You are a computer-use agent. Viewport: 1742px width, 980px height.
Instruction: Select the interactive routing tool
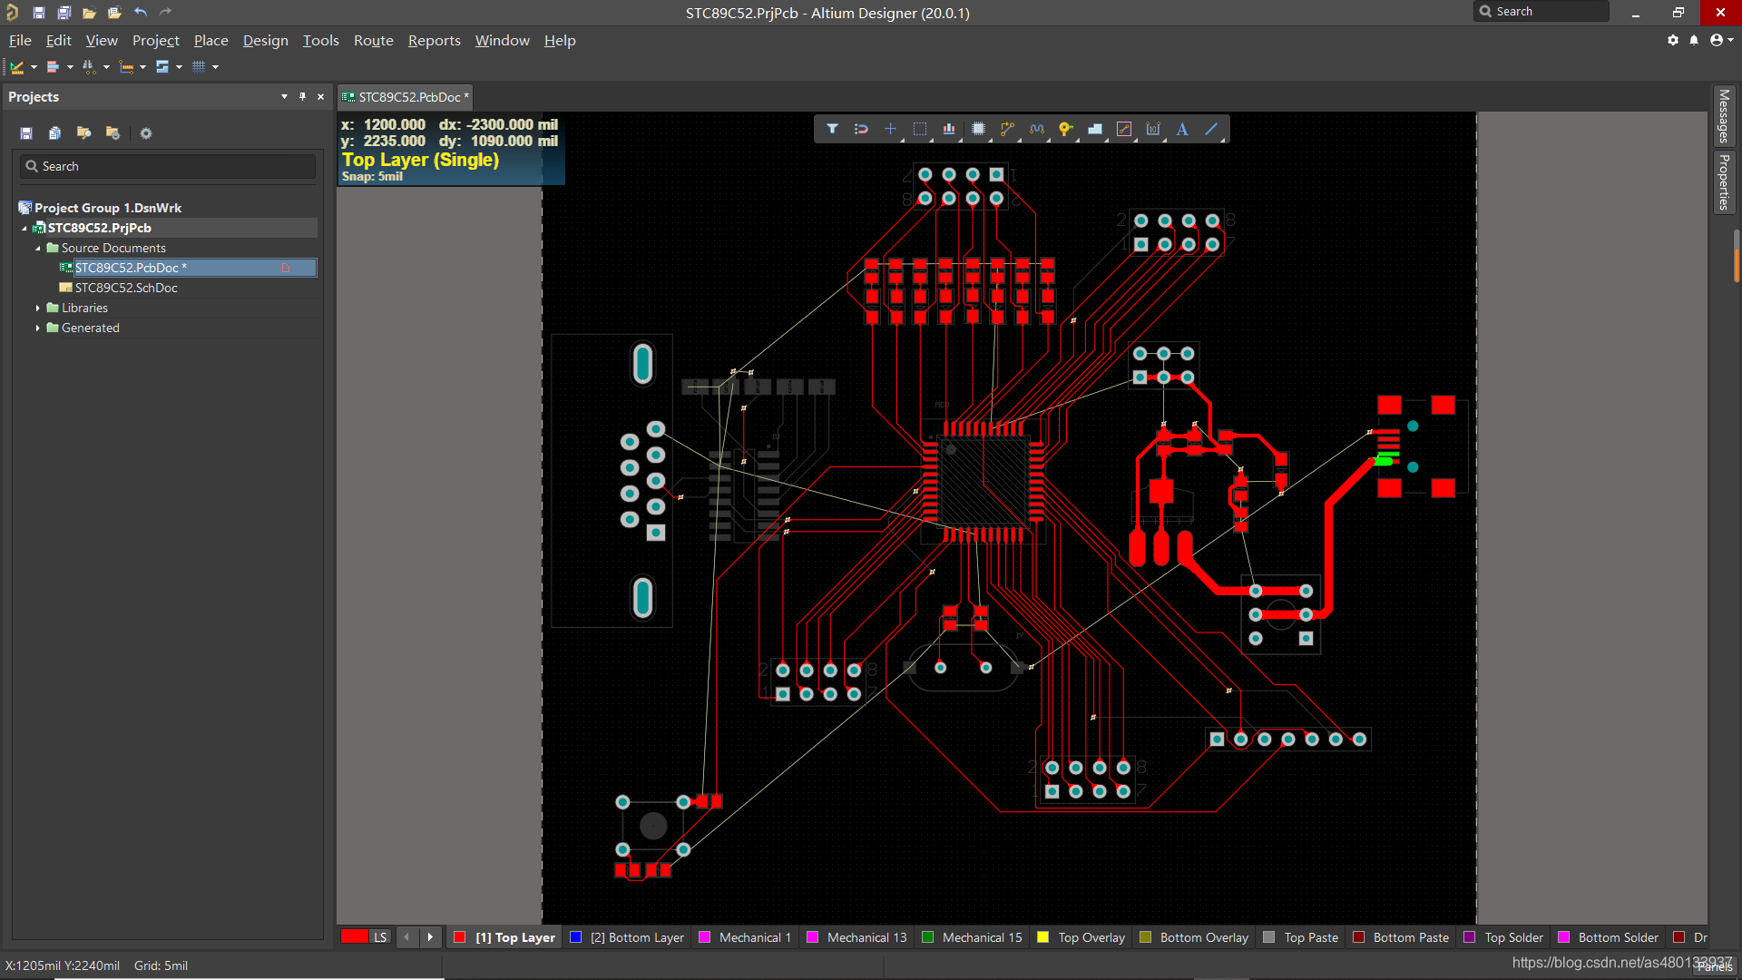click(1007, 129)
